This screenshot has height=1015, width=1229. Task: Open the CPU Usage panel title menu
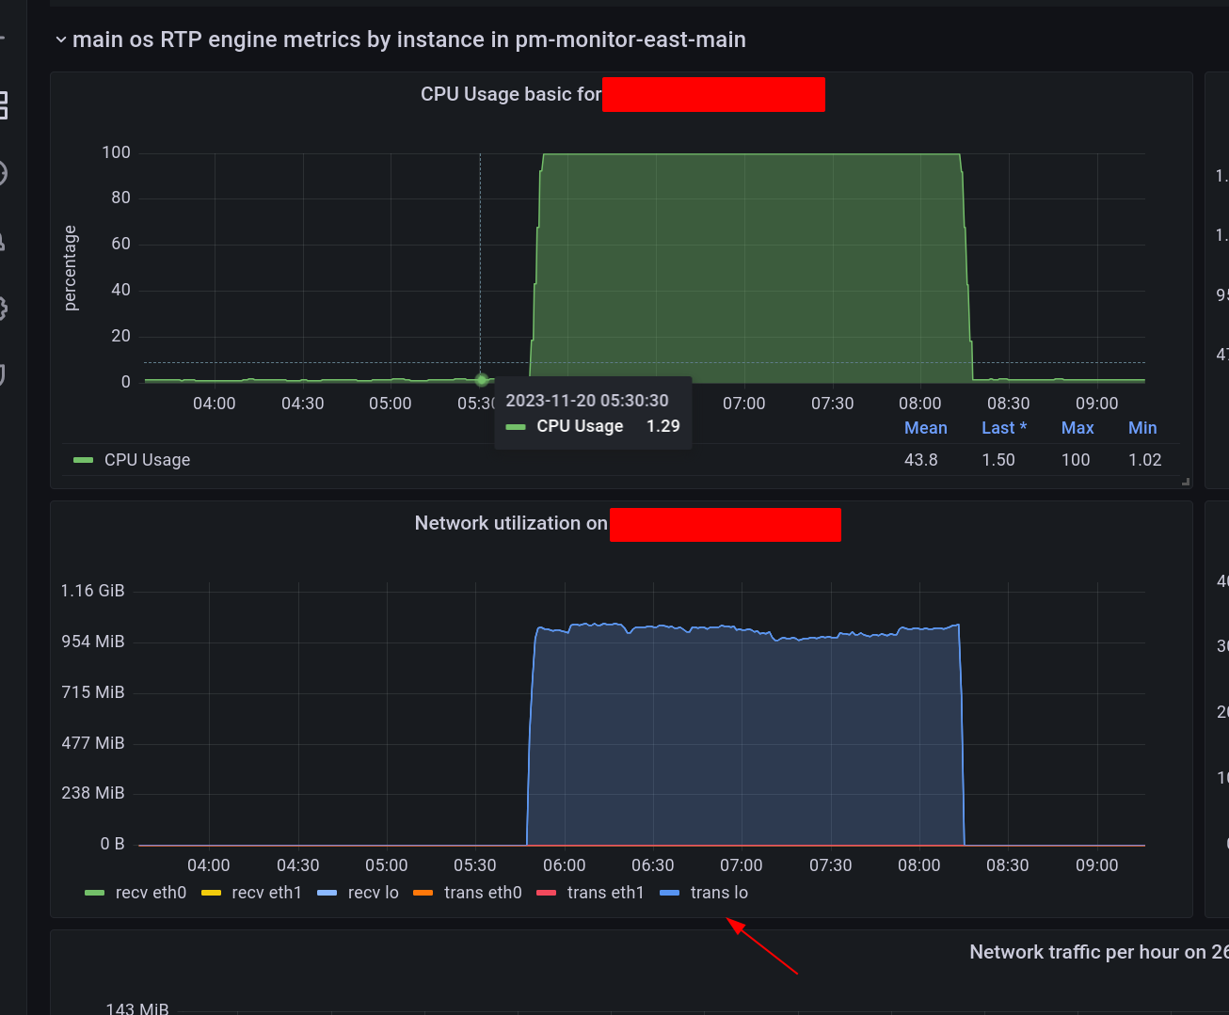click(512, 94)
